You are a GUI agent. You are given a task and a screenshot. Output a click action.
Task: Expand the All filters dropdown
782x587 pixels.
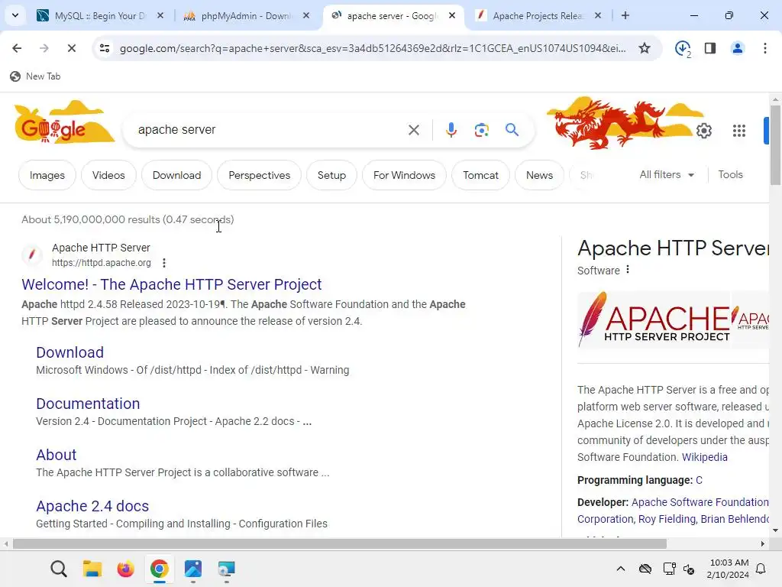click(667, 175)
